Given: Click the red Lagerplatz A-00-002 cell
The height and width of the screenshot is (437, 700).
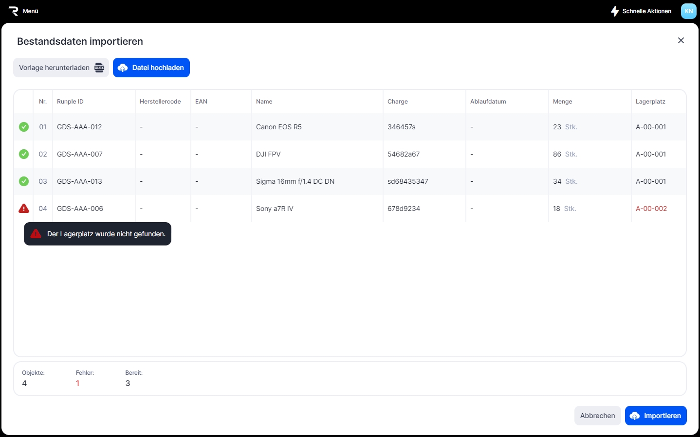Looking at the screenshot, I should 651,209.
